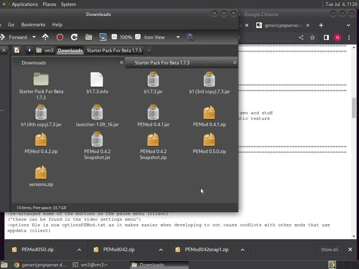Open the Applications menu in top panel
This screenshot has width=359, height=269.
[x=25, y=4]
